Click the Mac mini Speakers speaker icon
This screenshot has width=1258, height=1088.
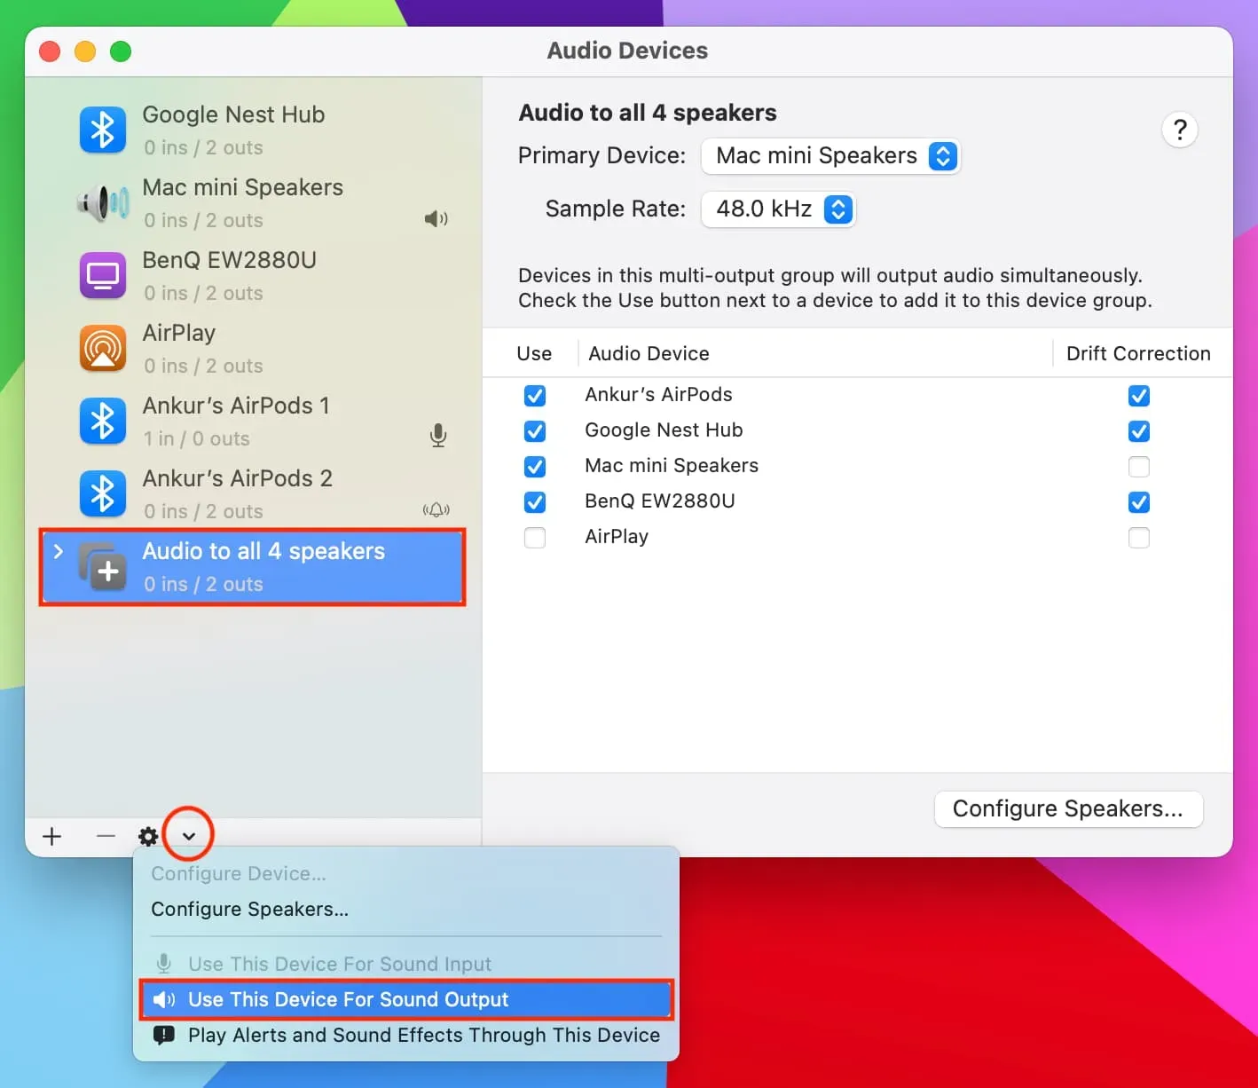point(103,203)
